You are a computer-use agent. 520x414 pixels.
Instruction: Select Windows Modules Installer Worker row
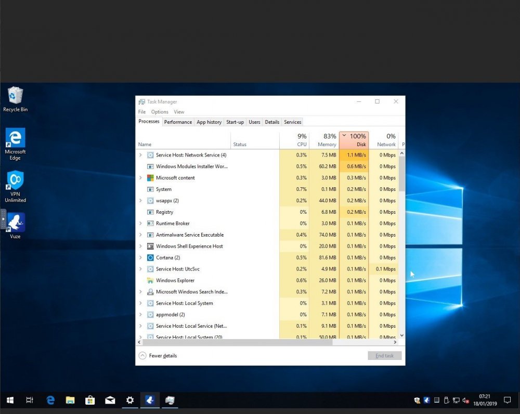[x=267, y=166]
